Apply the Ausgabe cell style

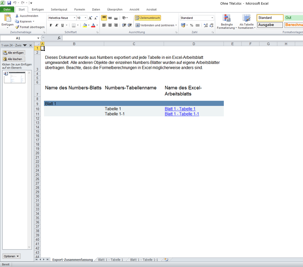point(270,25)
